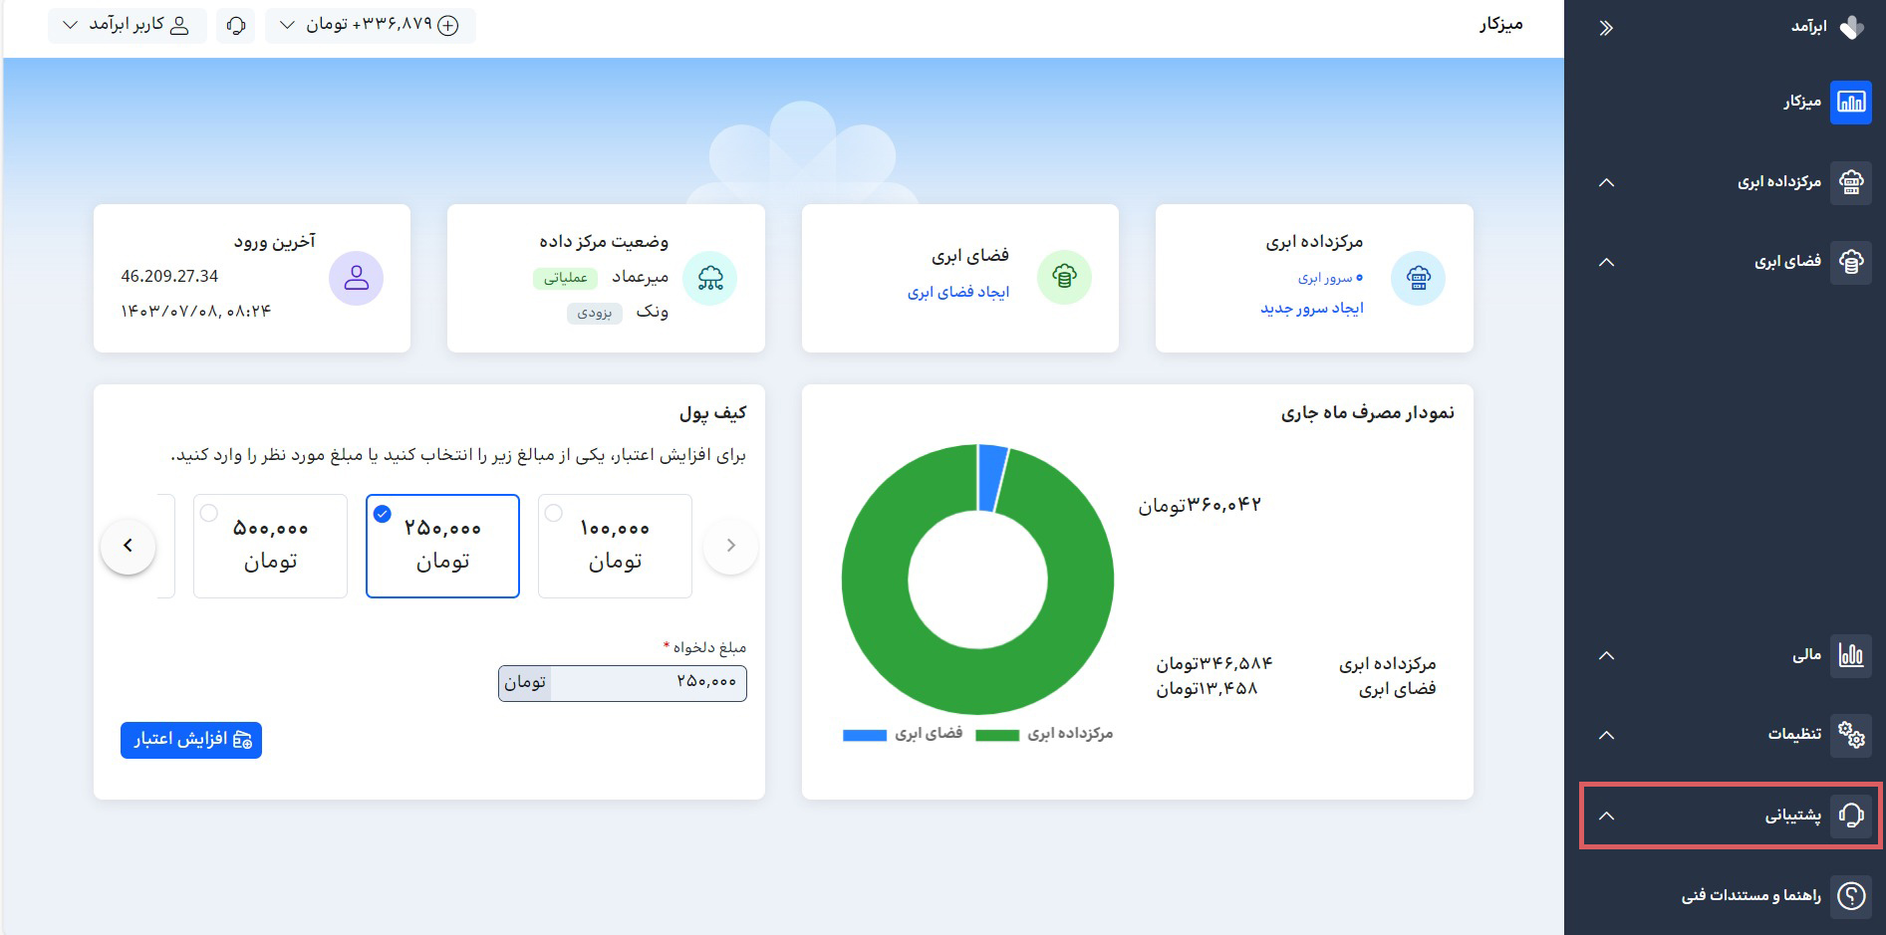This screenshot has height=935, width=1886.
Task: Open the کاربر ابرآمد user dropdown arrow
Action: click(x=70, y=25)
